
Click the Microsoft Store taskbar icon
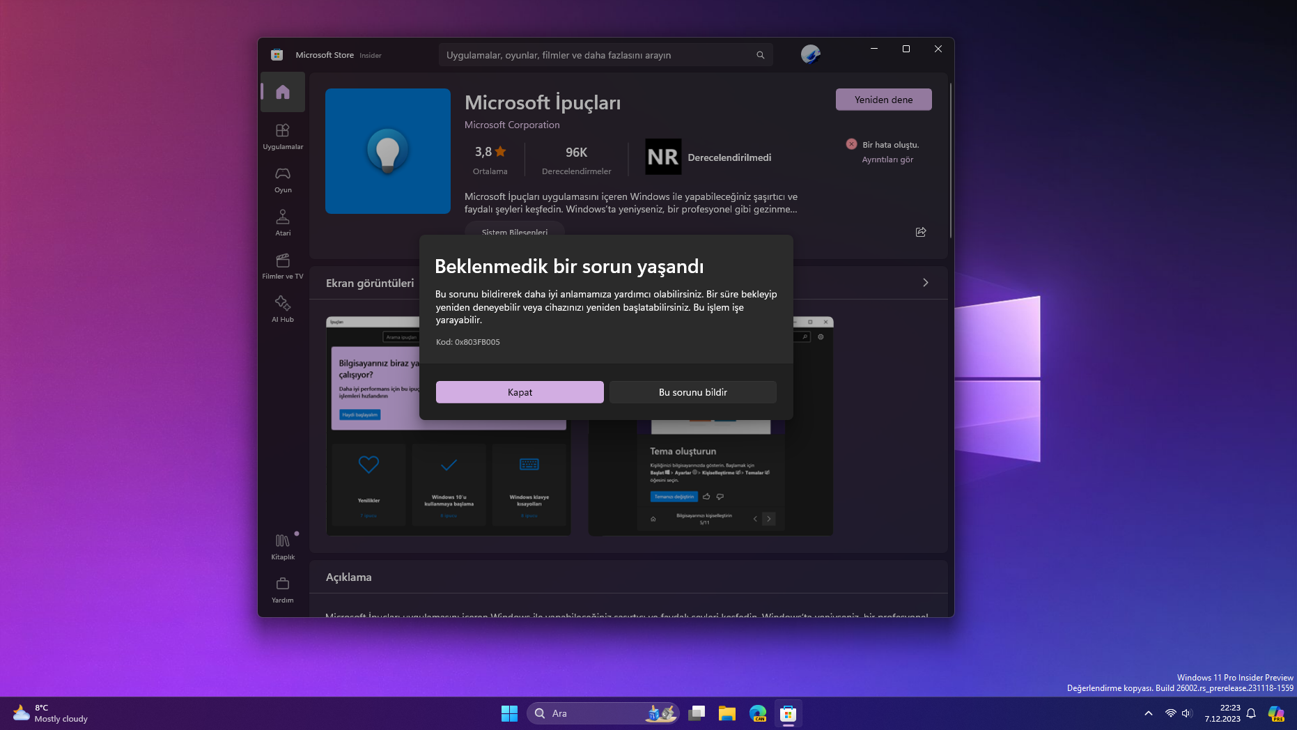(789, 713)
